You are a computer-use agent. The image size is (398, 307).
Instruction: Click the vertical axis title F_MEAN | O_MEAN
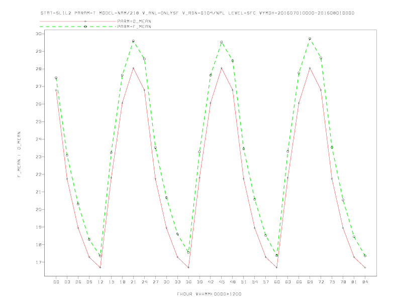pyautogui.click(x=19, y=155)
